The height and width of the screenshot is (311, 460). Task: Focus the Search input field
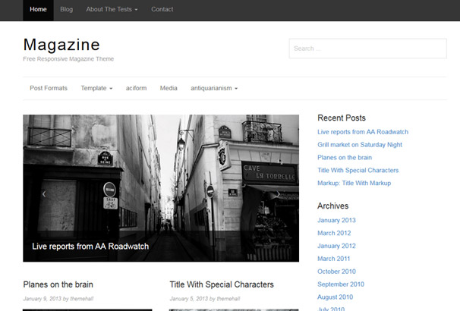(368, 49)
